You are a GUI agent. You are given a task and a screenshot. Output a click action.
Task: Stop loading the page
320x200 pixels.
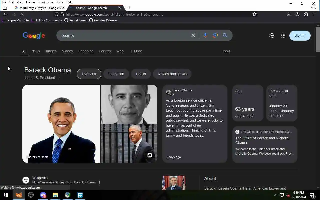[22, 14]
